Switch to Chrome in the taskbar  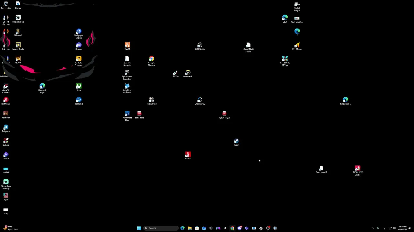232,228
